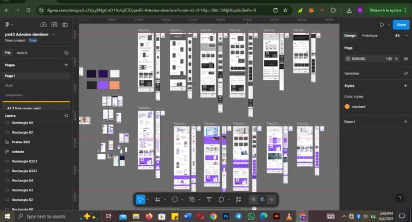412x222 pixels.
Task: Select the Pen tool
Action: pyautogui.click(x=192, y=200)
